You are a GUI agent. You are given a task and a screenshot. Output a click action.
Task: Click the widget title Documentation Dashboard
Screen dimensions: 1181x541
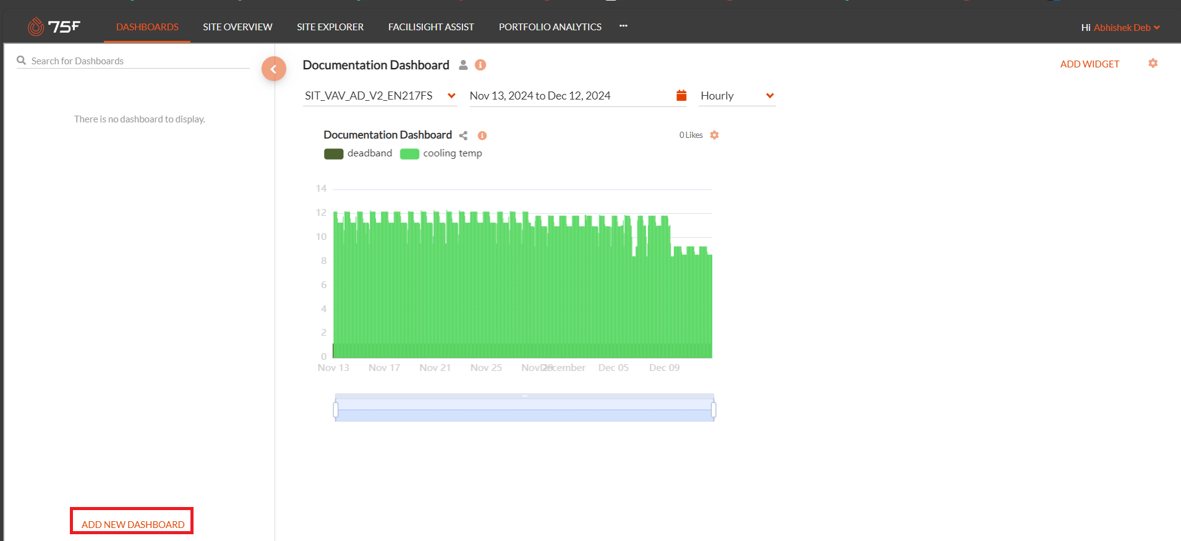pyautogui.click(x=388, y=135)
